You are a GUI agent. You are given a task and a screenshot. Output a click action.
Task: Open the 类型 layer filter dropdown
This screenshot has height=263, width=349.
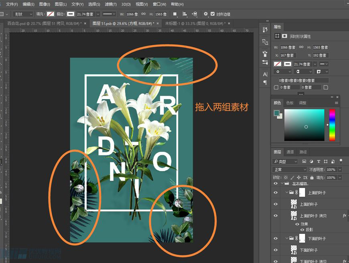tap(285, 161)
